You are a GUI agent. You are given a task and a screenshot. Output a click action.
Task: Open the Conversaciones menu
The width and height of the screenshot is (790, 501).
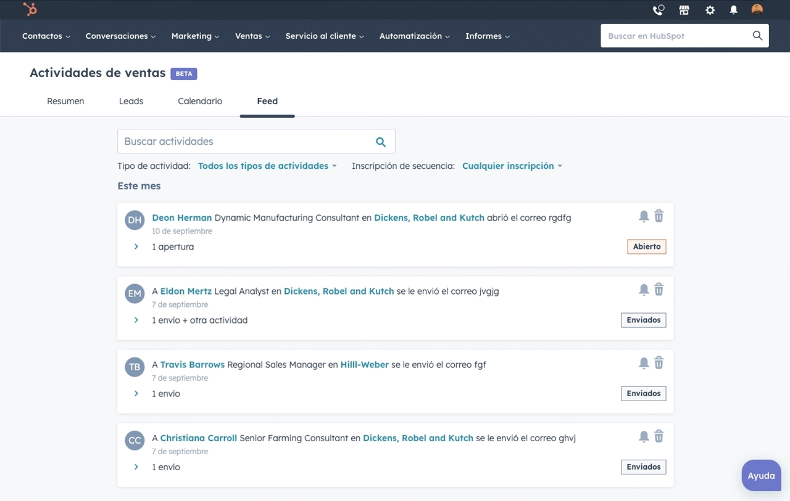(x=120, y=36)
